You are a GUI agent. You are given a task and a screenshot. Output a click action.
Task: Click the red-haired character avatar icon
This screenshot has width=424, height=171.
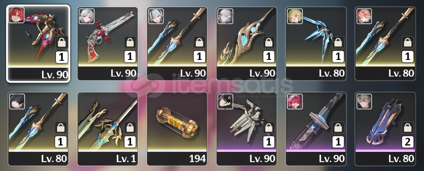(x=17, y=15)
